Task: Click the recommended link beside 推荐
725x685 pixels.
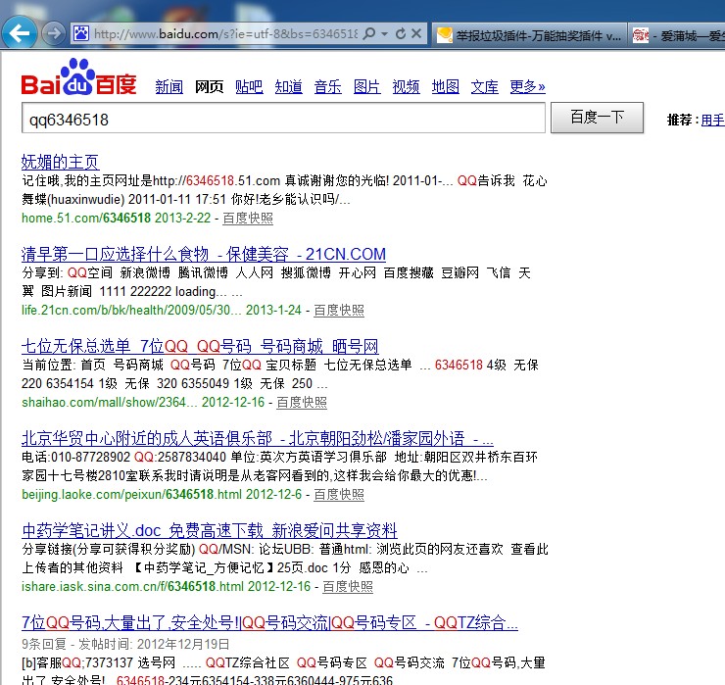Action: (x=712, y=121)
